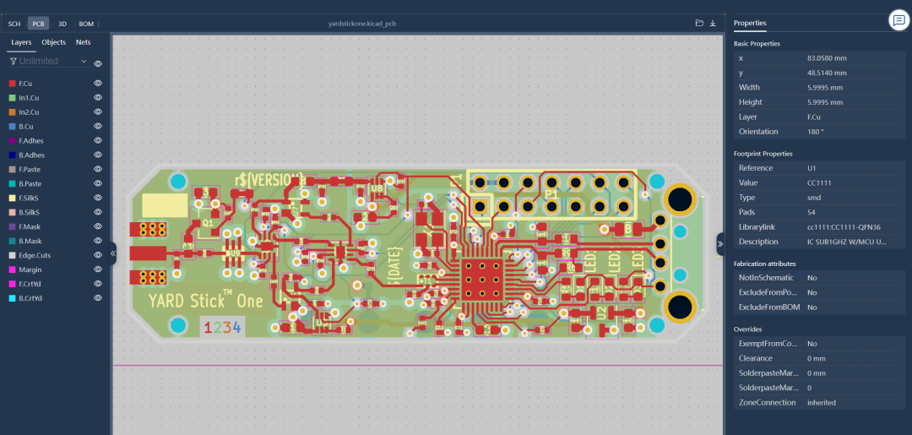Select the Properties tab
Viewport: 912px width, 435px height.
click(750, 24)
